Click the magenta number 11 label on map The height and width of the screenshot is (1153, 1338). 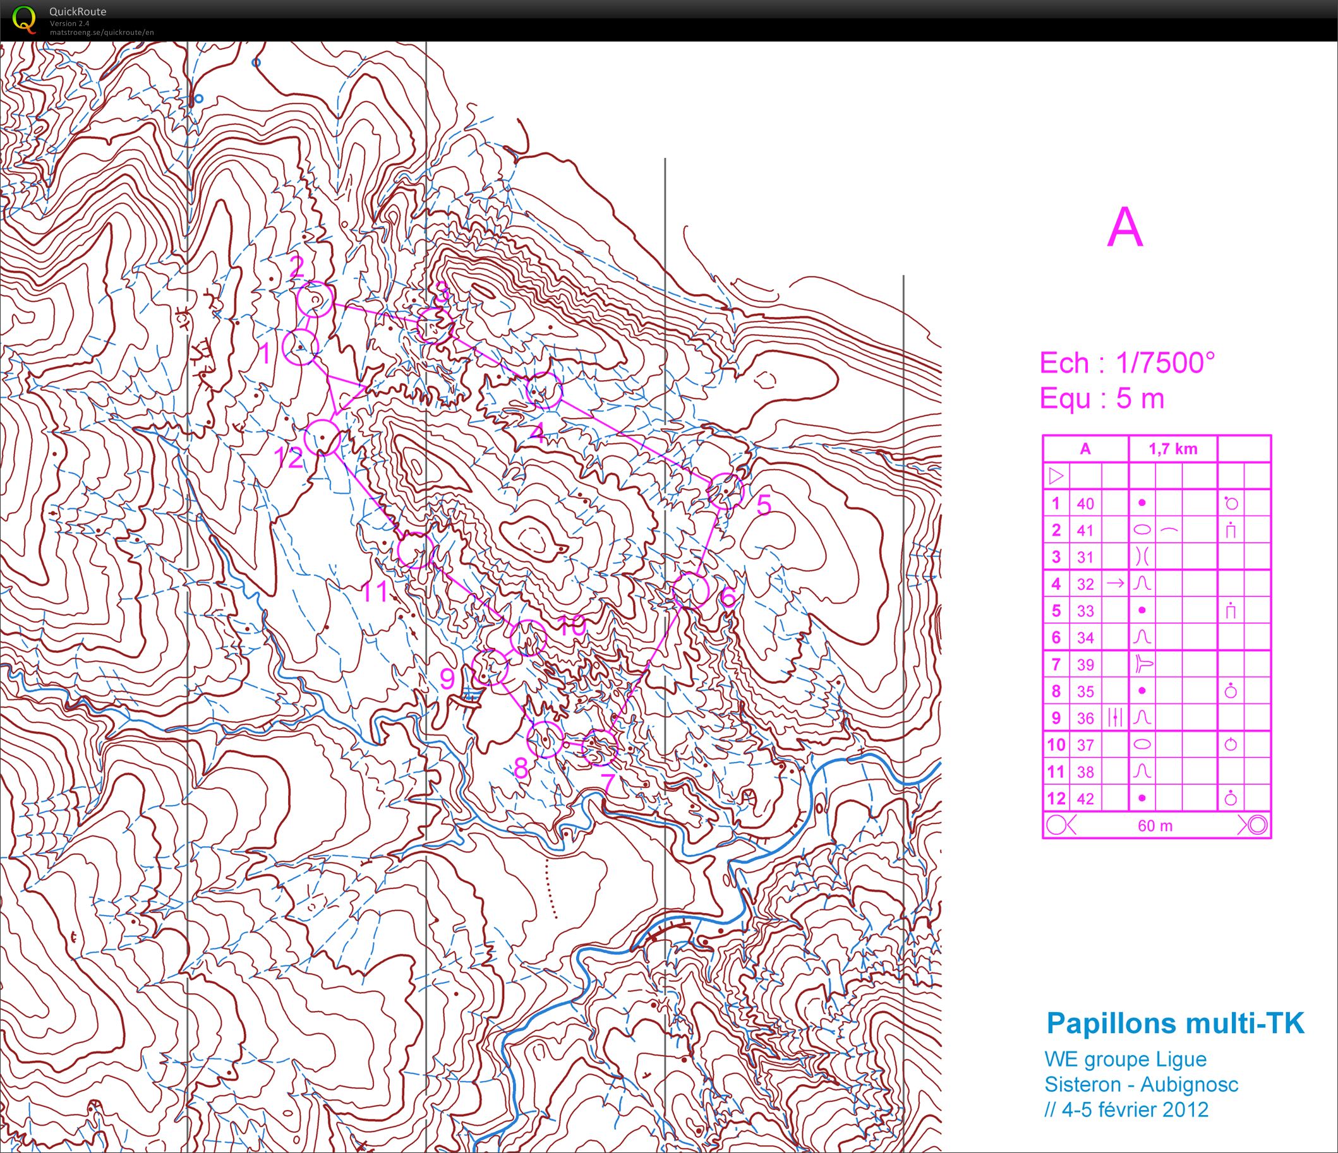pyautogui.click(x=375, y=592)
